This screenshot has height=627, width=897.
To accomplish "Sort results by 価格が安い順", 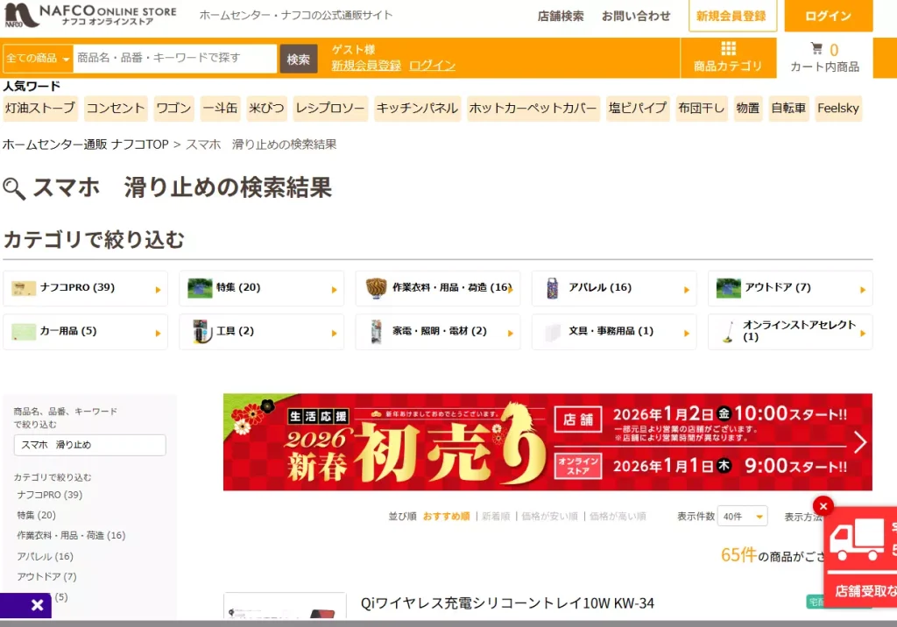I will pyautogui.click(x=549, y=517).
